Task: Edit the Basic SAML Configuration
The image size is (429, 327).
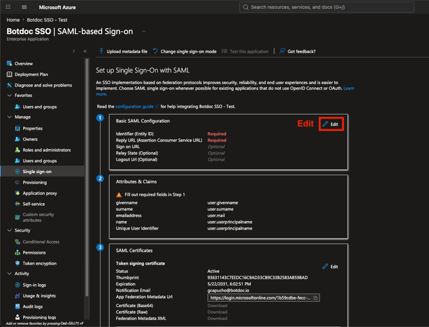Action: [x=331, y=124]
